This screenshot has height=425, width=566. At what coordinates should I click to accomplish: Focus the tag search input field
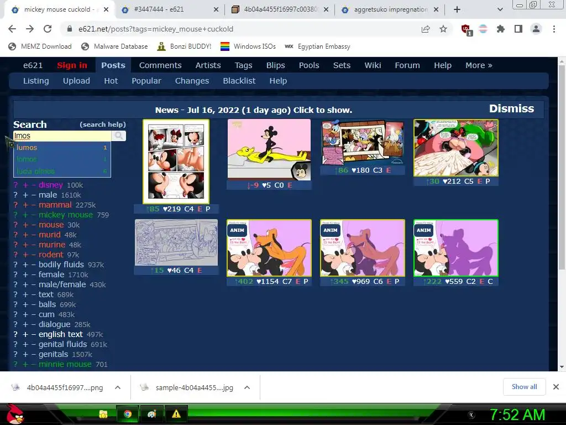(62, 136)
